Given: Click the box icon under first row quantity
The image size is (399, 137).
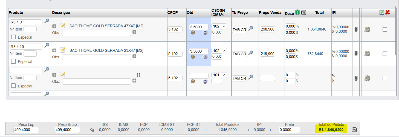Looking at the screenshot, I should point(193,33).
